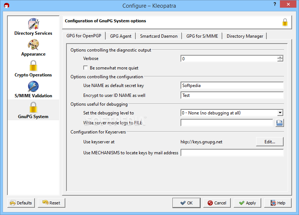
Task: Open the Help button
Action: click(278, 203)
